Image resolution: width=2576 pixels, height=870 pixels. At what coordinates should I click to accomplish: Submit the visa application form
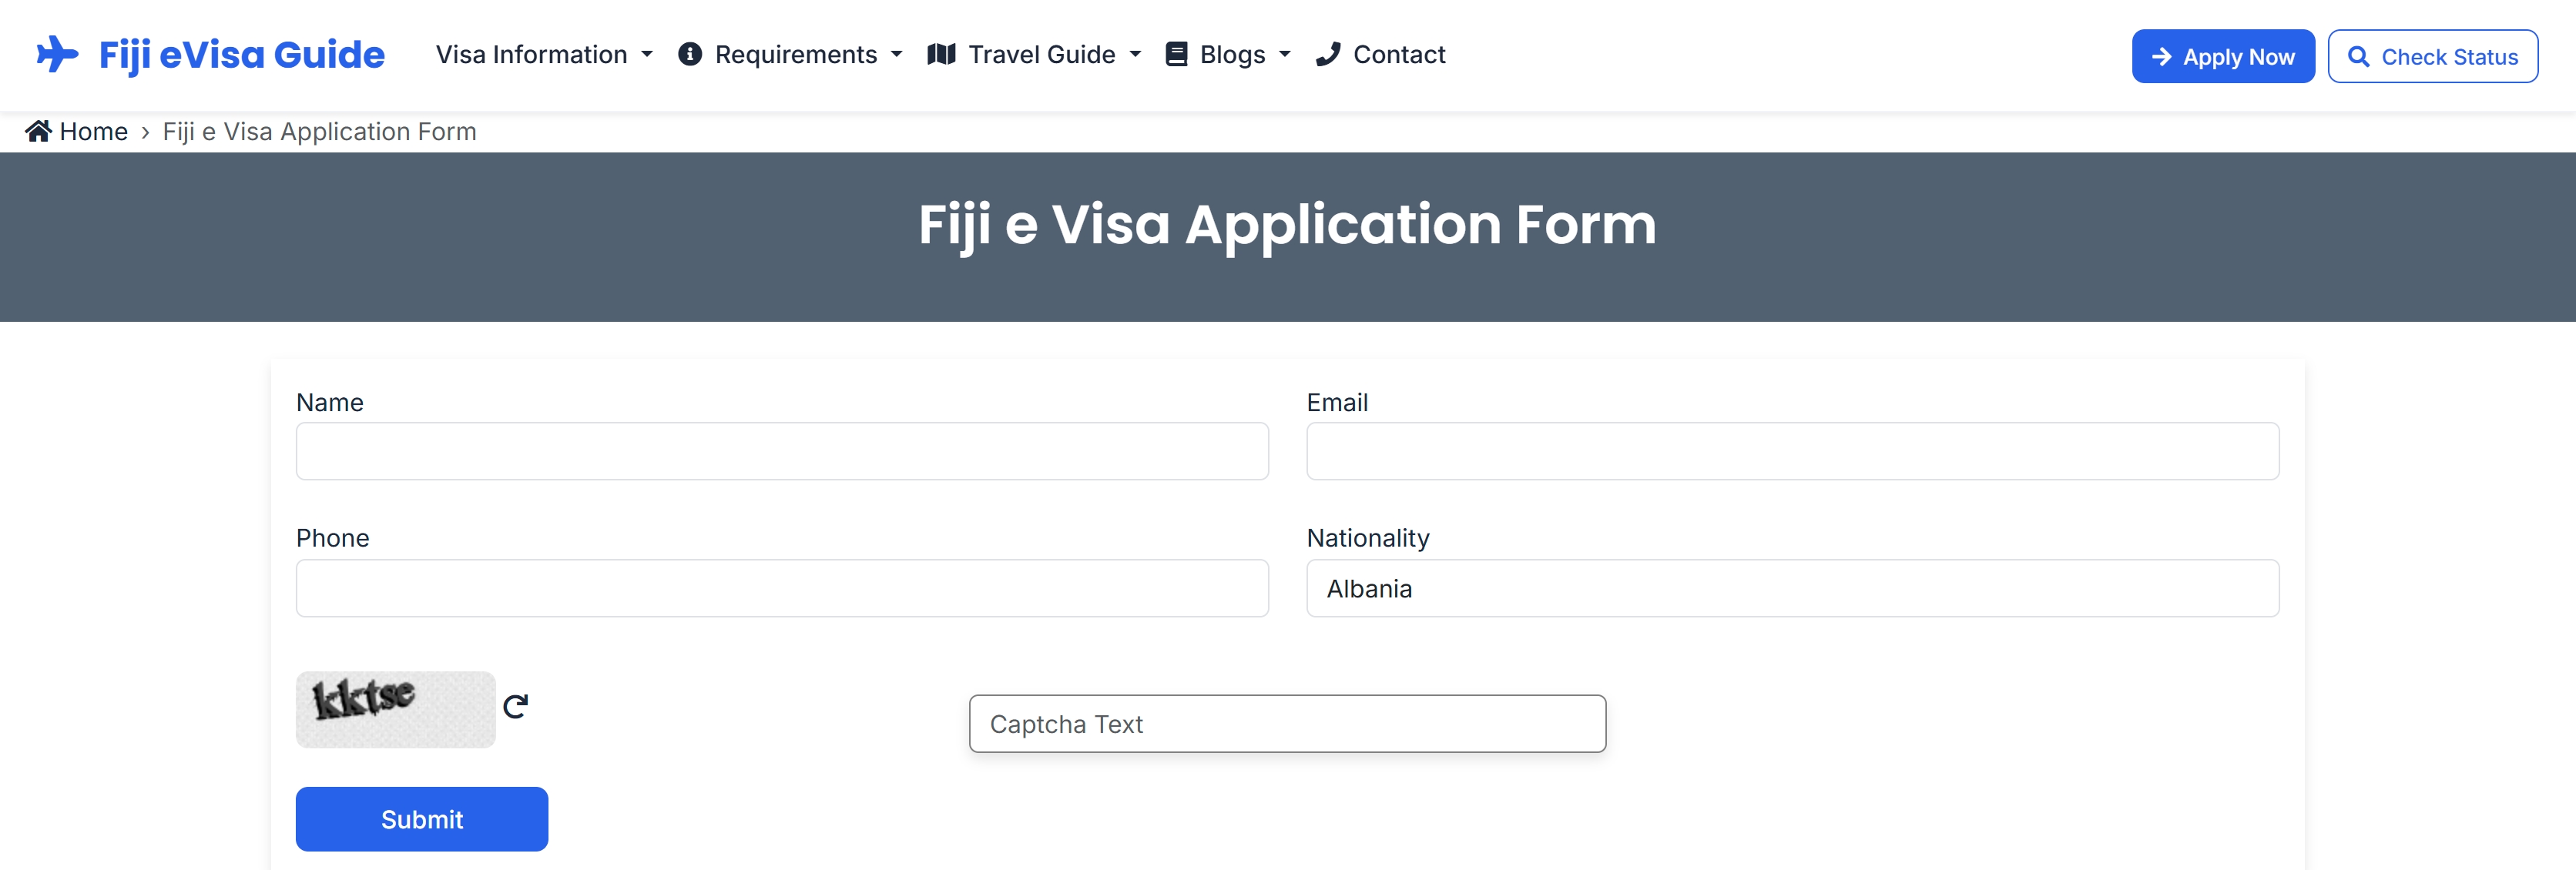pos(421,819)
